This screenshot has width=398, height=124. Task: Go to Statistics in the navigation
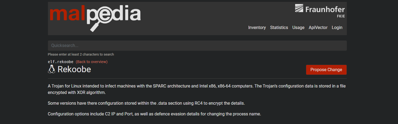click(279, 27)
